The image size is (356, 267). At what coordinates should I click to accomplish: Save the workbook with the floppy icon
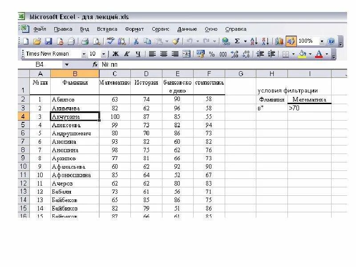[49, 41]
